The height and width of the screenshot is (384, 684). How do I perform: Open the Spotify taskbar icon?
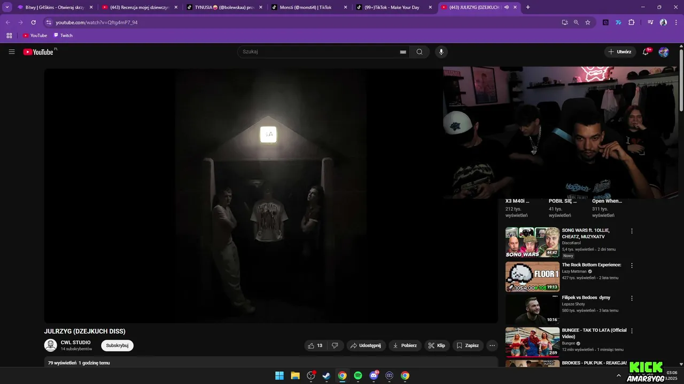click(x=358, y=375)
